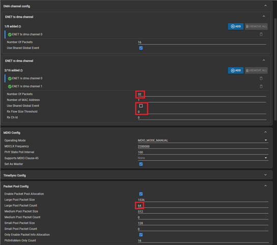
Task: Select ENET rx dma channel 1 row
Action: pos(136,86)
